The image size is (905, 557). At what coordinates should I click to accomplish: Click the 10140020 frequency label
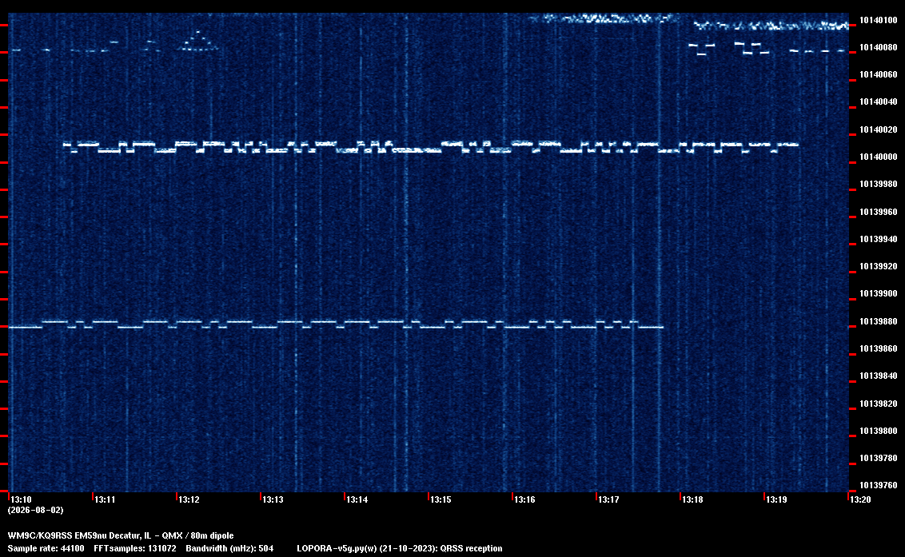[879, 129]
